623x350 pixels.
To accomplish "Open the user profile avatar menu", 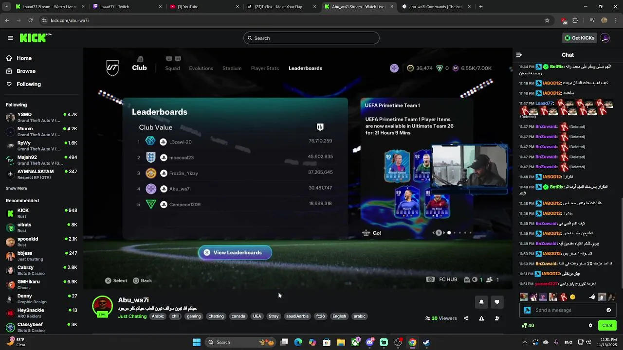I will [605, 38].
